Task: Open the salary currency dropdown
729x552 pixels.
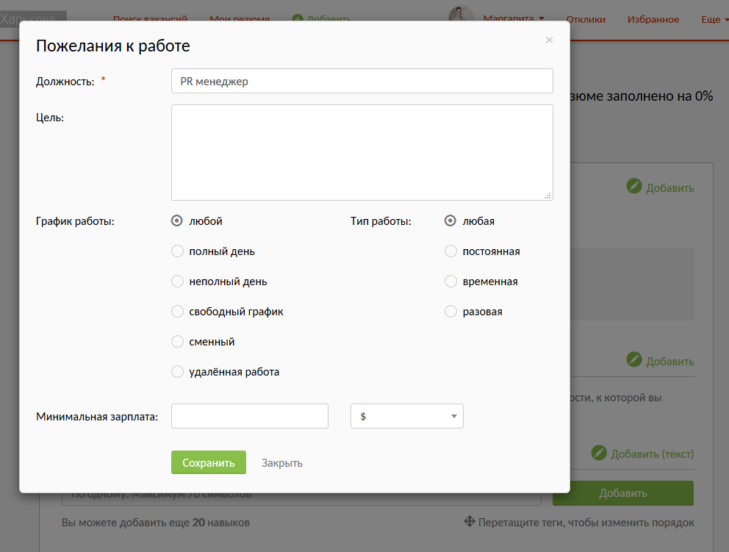Action: coord(407,416)
